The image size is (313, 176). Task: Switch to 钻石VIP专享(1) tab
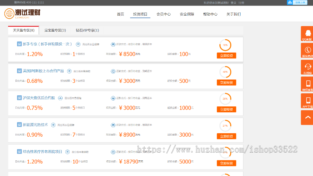click(87, 30)
